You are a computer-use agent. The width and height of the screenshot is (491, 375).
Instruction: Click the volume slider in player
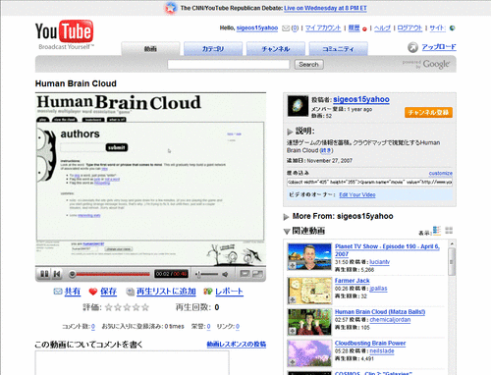(x=207, y=274)
